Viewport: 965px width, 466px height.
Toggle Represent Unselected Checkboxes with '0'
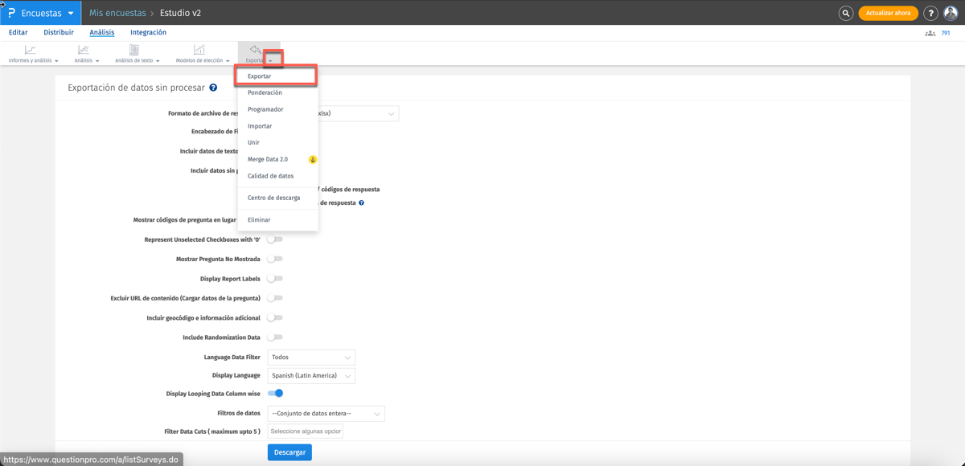click(275, 239)
